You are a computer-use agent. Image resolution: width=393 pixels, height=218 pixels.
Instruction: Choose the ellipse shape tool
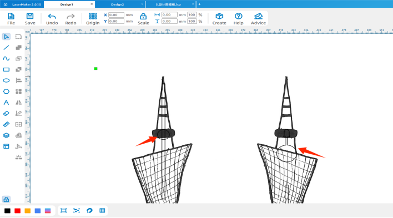6,80
